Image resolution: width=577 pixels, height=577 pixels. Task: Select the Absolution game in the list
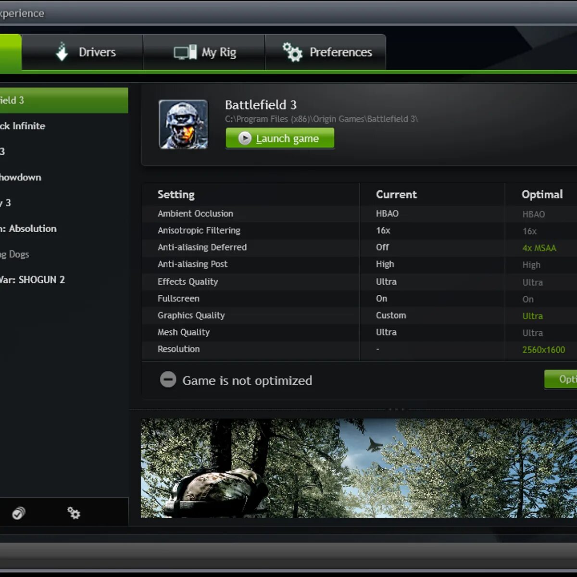[64, 228]
